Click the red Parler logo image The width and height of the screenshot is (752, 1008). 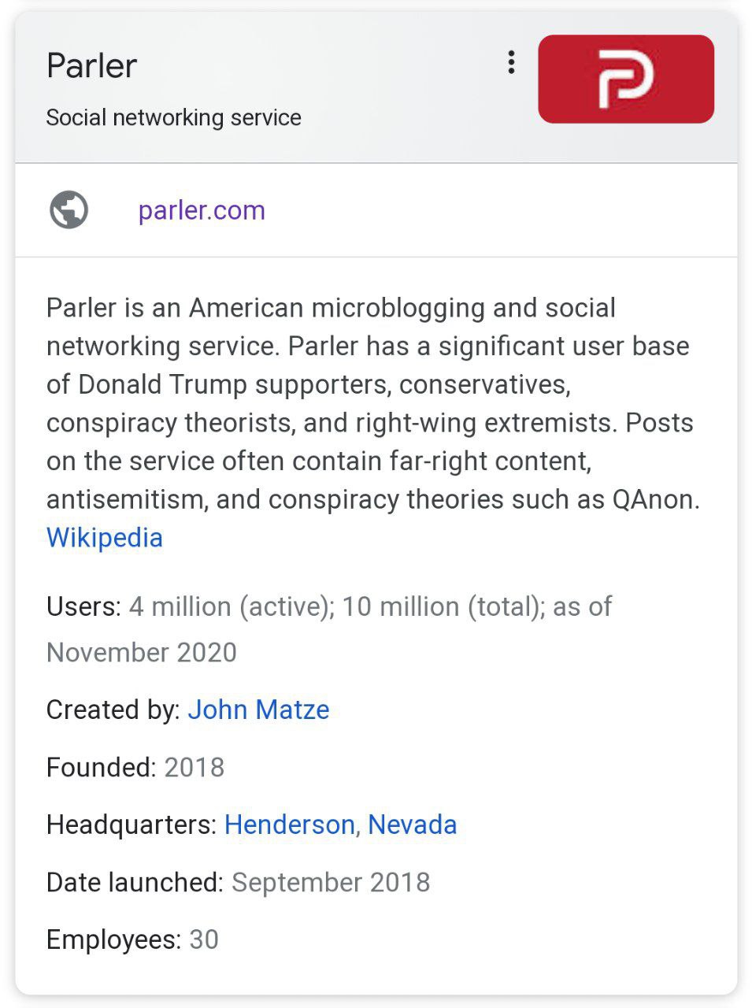click(x=626, y=79)
